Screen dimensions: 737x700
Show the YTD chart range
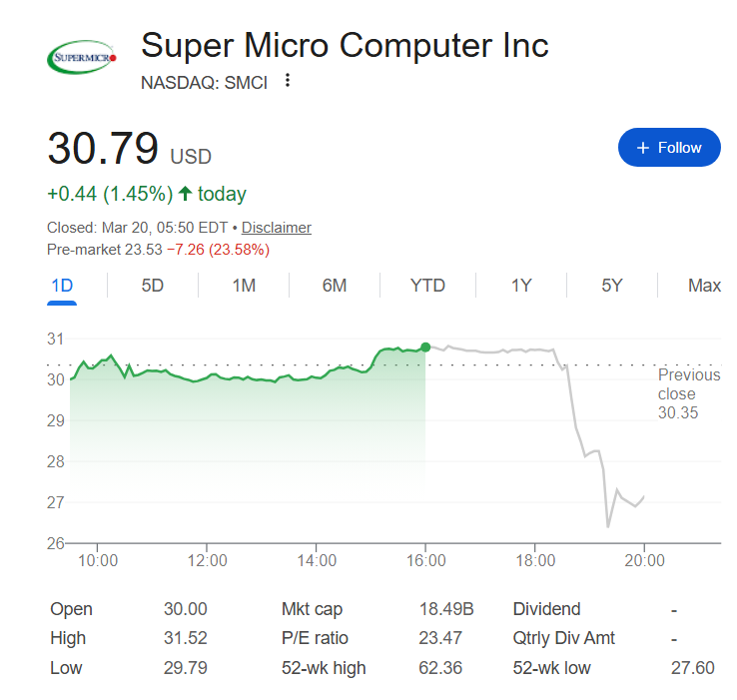pos(427,286)
